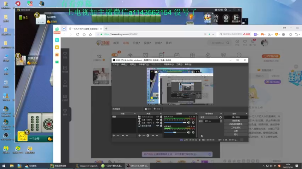This screenshot has width=302, height=169.
Task: Open the OBS 视图 View menu
Action: pyautogui.click(x=133, y=64)
